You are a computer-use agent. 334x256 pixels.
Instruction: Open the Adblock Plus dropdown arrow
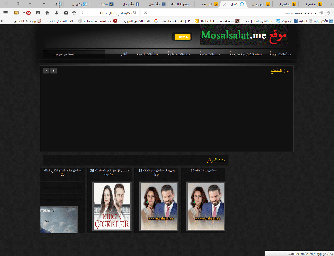24,13
